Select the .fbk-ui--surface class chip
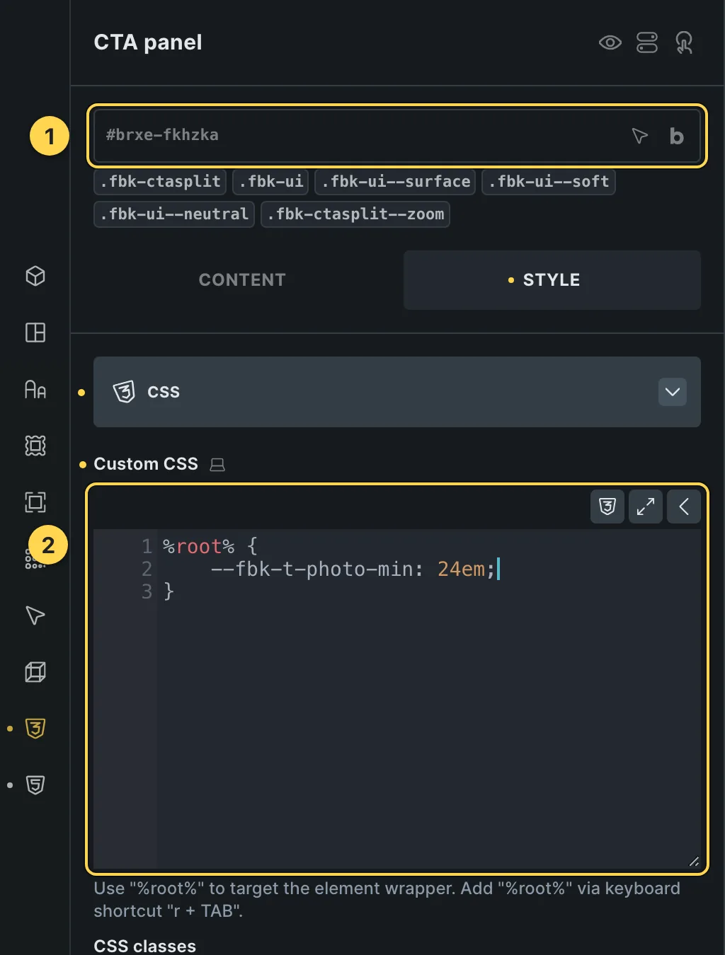The width and height of the screenshot is (725, 955). pos(395,182)
